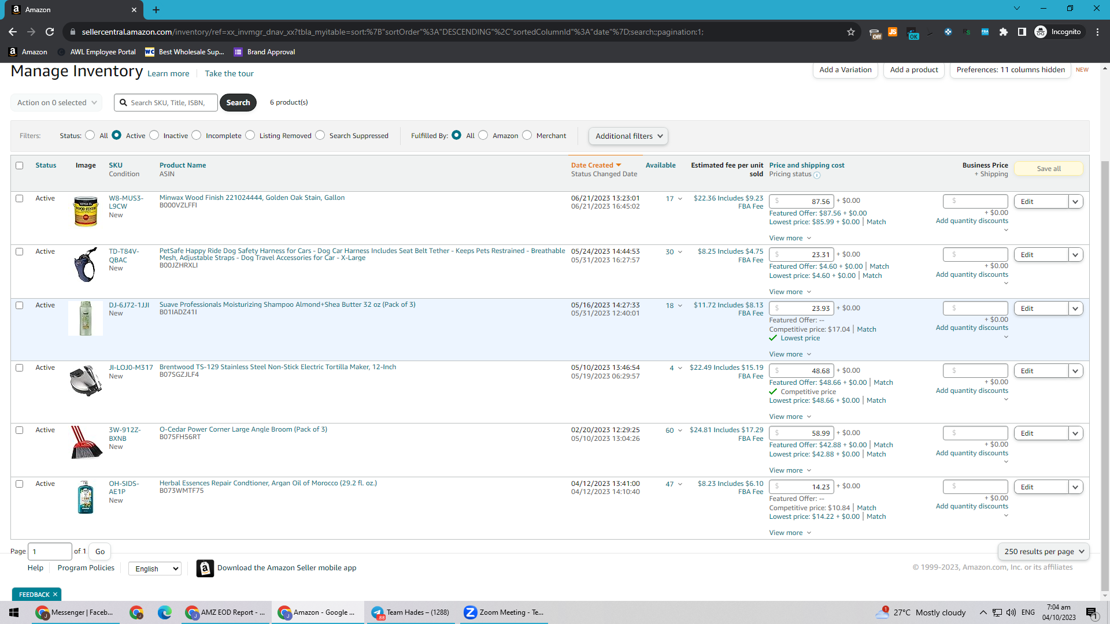Open the Team Hades Telegram taskbar item

[411, 612]
